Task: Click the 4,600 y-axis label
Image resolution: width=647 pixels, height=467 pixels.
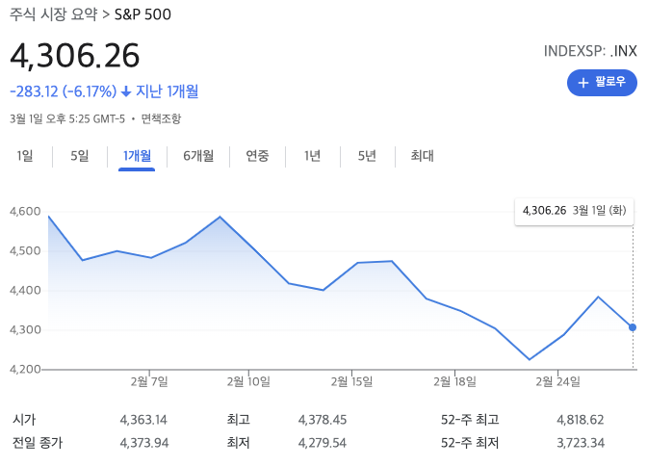Action: 25,212
